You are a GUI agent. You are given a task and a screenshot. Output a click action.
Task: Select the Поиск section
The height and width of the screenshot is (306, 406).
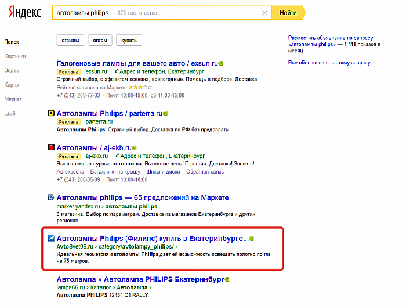(12, 42)
